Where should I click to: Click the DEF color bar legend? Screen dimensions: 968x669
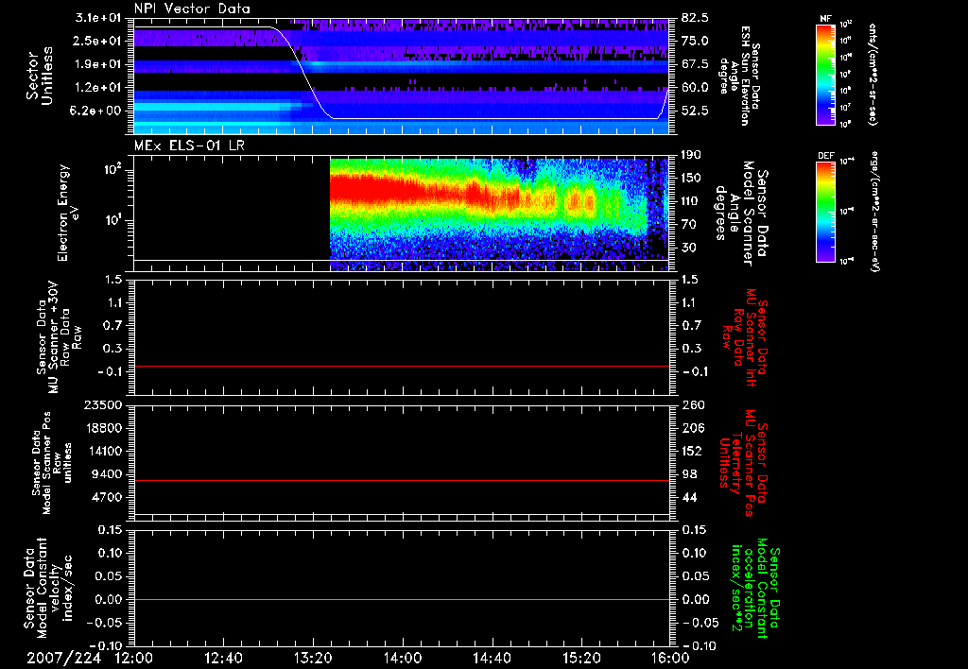tap(825, 212)
